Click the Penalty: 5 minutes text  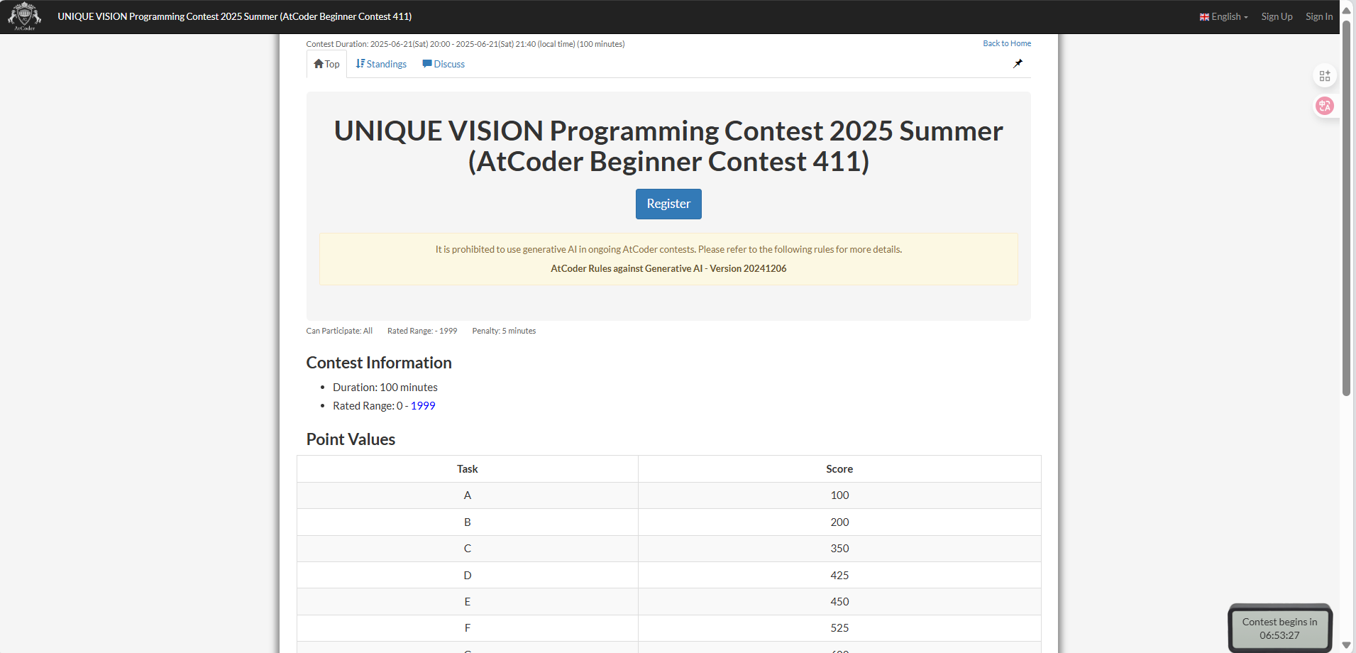pyautogui.click(x=504, y=331)
